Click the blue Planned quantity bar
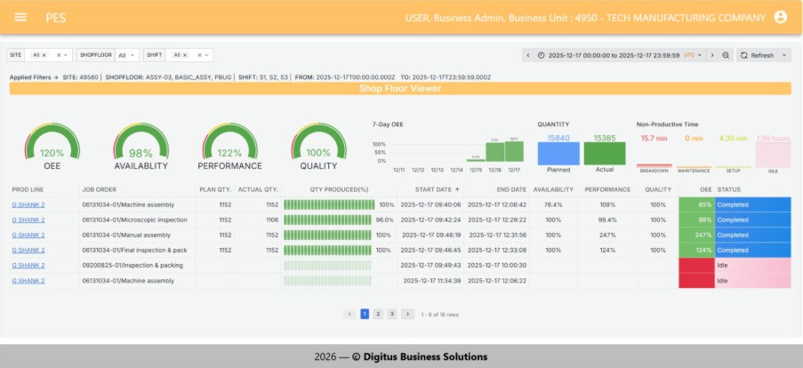The image size is (803, 368). pos(558,154)
